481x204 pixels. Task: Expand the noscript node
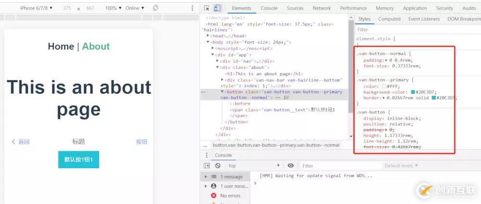click(x=213, y=48)
